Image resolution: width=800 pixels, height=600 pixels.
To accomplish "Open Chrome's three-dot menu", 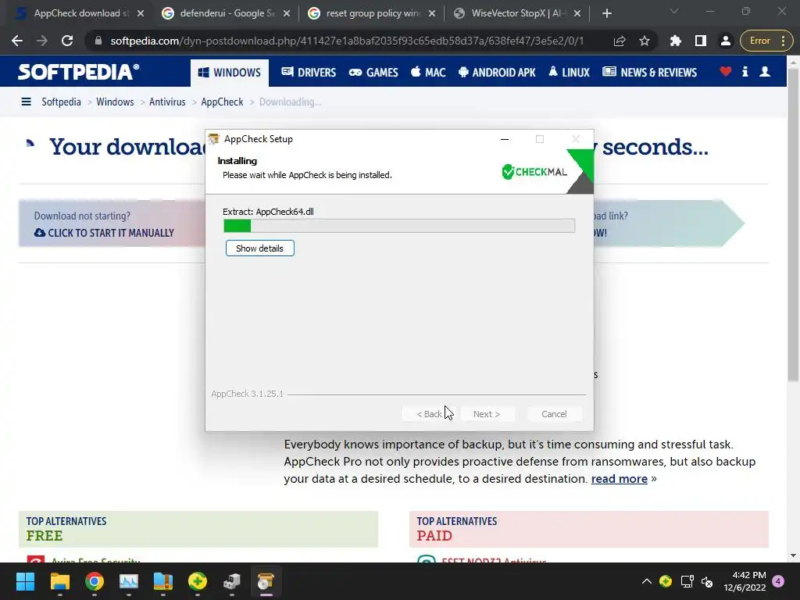I will point(784,41).
